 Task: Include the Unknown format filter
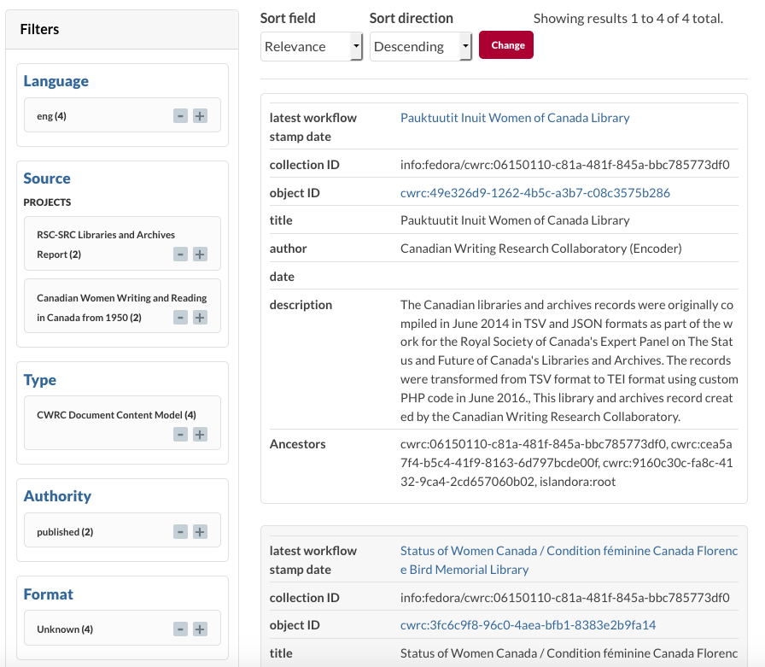click(200, 629)
